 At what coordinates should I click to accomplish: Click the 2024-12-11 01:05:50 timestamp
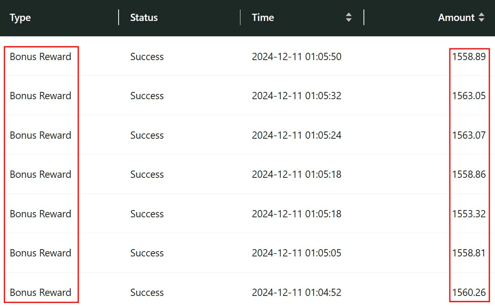pos(297,57)
